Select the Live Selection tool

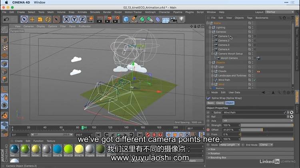(24, 19)
